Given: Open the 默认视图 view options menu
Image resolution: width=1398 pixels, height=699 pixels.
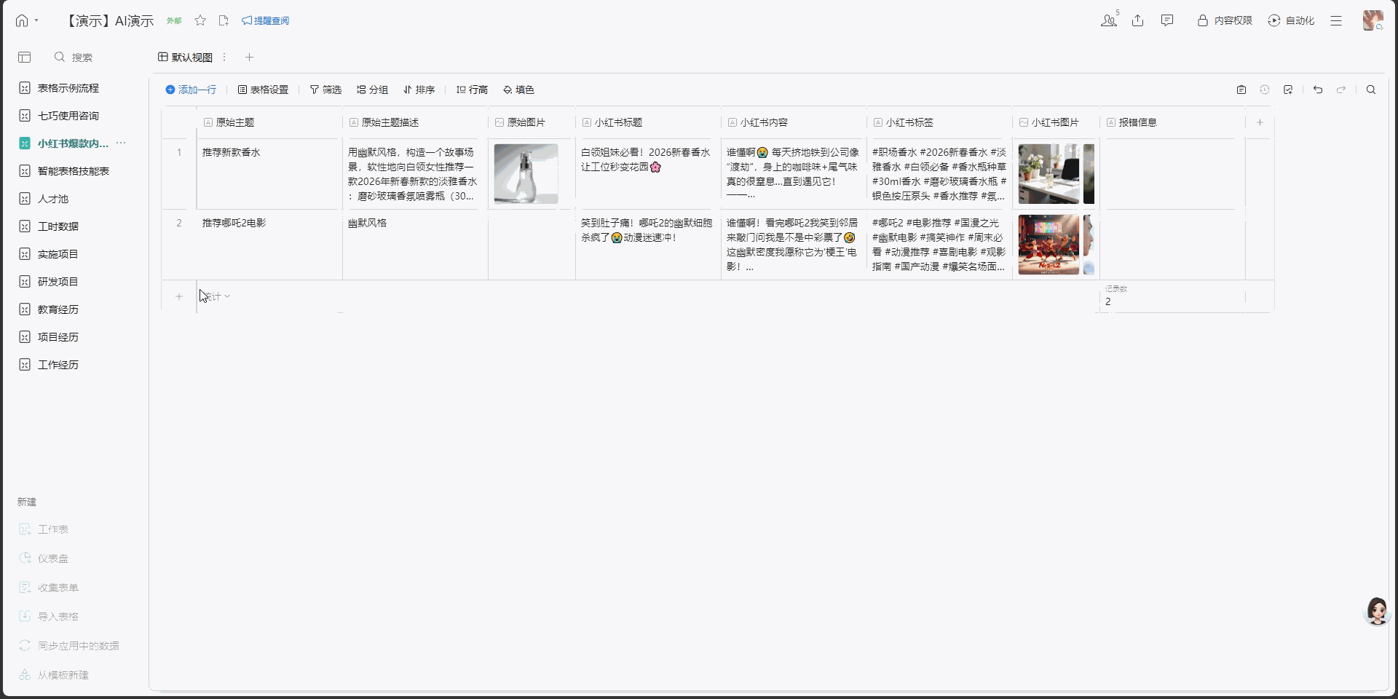Looking at the screenshot, I should [x=224, y=57].
